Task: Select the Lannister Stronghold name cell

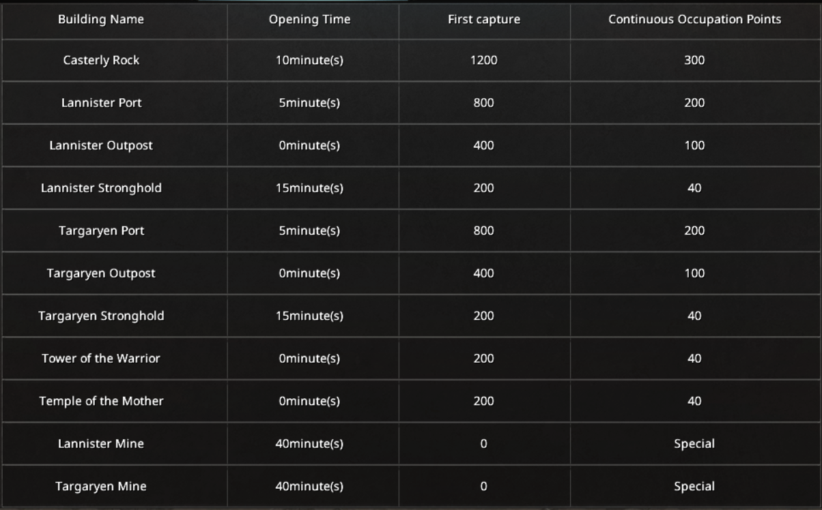Action: (x=101, y=188)
